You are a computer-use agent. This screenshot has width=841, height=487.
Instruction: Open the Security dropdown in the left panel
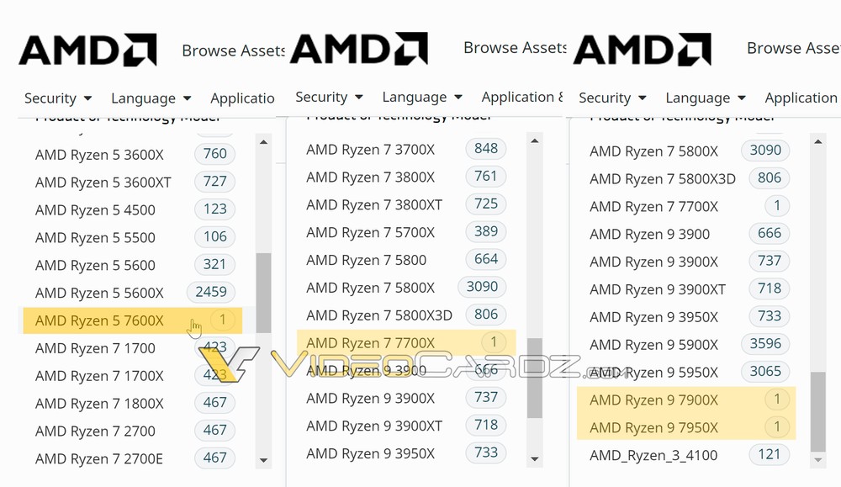(57, 98)
